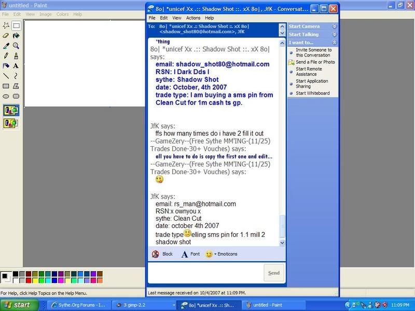Open the Windows start menu
The image size is (415, 311).
[19, 305]
